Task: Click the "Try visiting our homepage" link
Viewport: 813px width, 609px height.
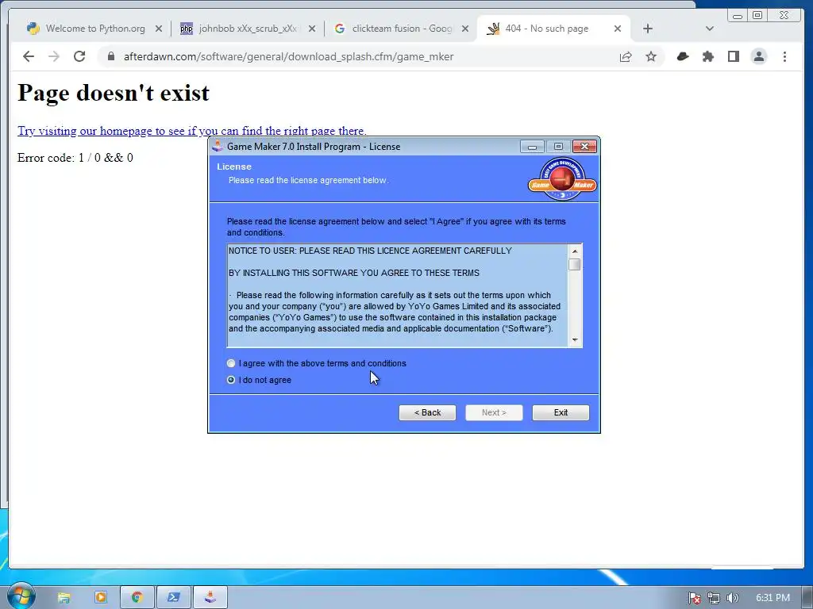Action: click(192, 131)
